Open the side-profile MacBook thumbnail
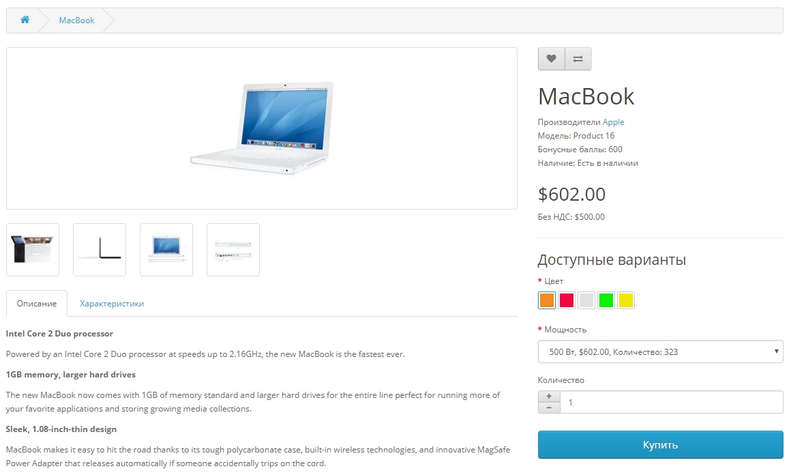 pyautogui.click(x=100, y=250)
